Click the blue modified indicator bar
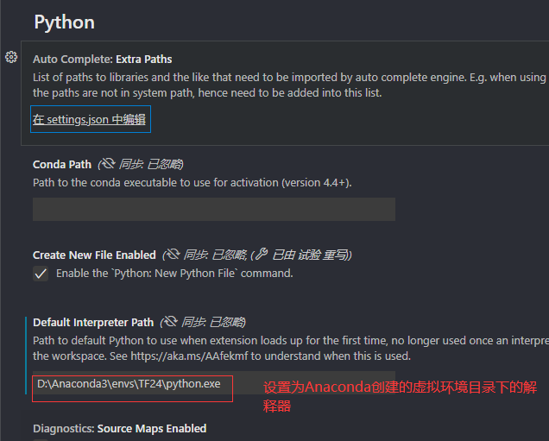Viewport: 549px width, 441px height. coord(26,356)
